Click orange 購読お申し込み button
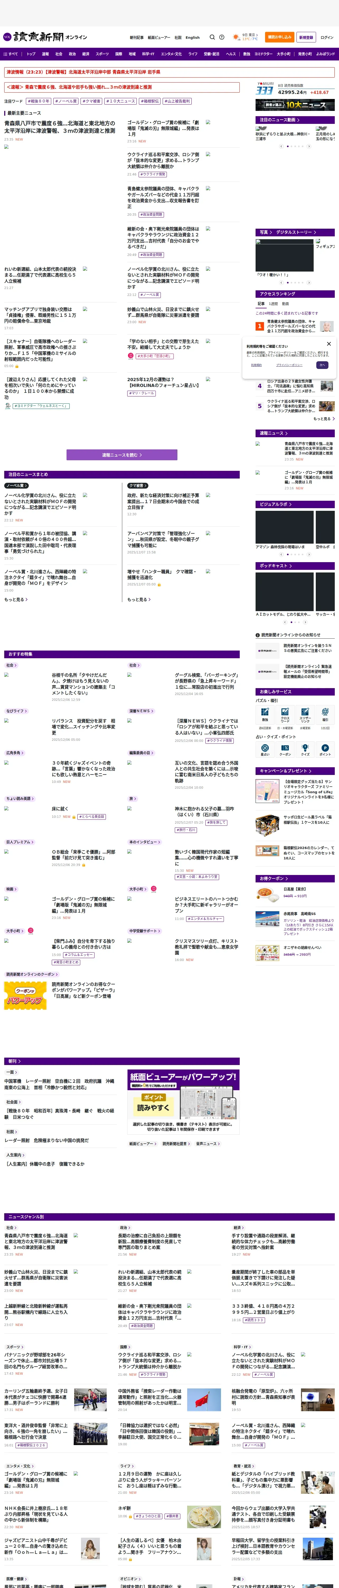339x1588 pixels. coord(280,37)
